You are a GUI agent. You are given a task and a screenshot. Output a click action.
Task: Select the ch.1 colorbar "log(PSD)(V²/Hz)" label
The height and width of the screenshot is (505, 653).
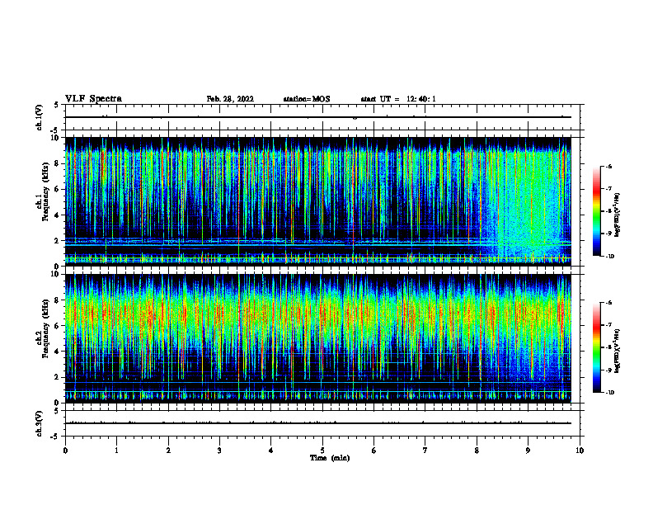618,215
